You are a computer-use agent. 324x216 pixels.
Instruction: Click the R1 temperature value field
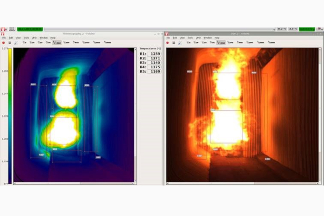point(154,53)
